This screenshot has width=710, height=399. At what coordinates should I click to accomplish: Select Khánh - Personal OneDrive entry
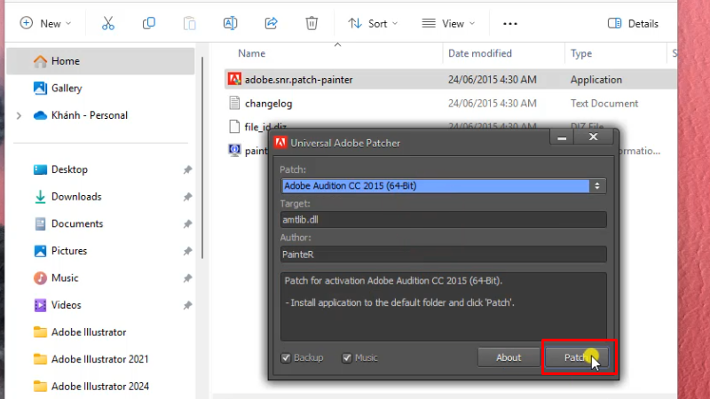click(x=90, y=115)
